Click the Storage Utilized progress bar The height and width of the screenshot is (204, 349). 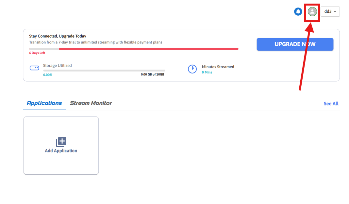coord(104,71)
